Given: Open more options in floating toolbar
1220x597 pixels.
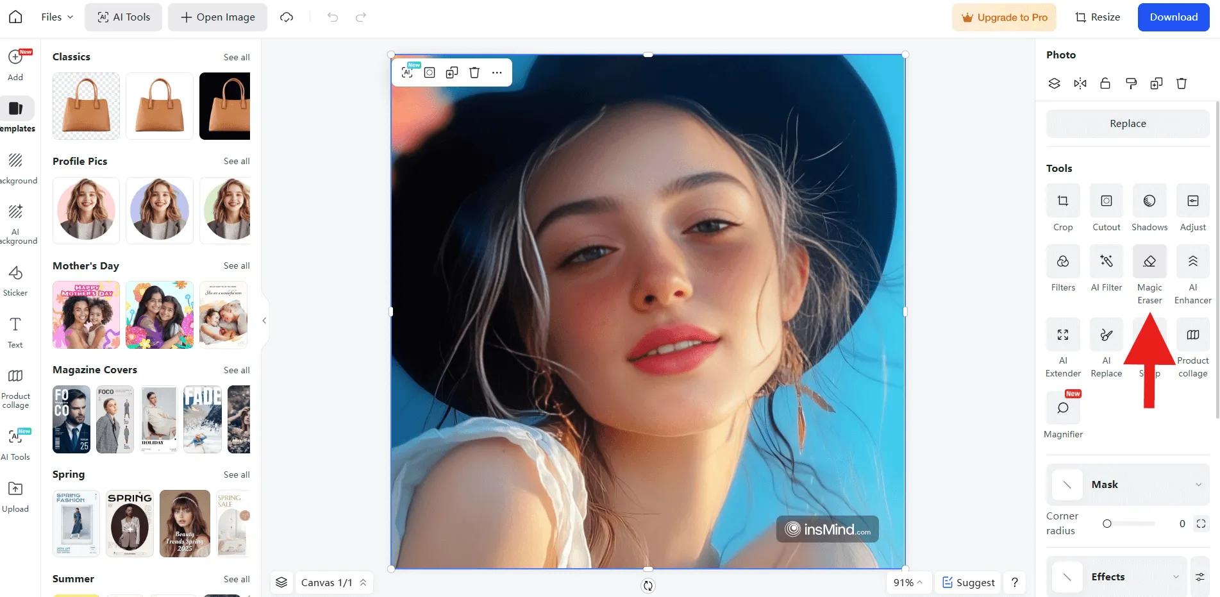Looking at the screenshot, I should [x=497, y=72].
